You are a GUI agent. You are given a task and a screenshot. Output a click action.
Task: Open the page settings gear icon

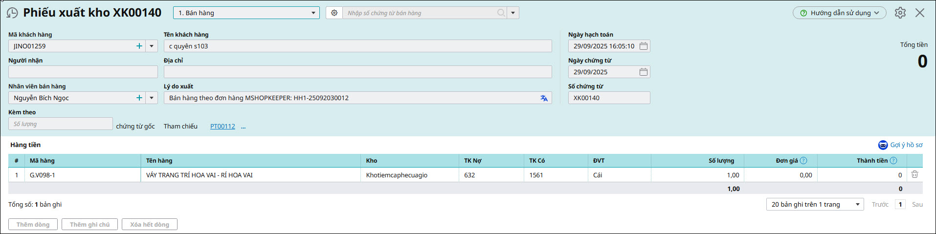click(900, 13)
